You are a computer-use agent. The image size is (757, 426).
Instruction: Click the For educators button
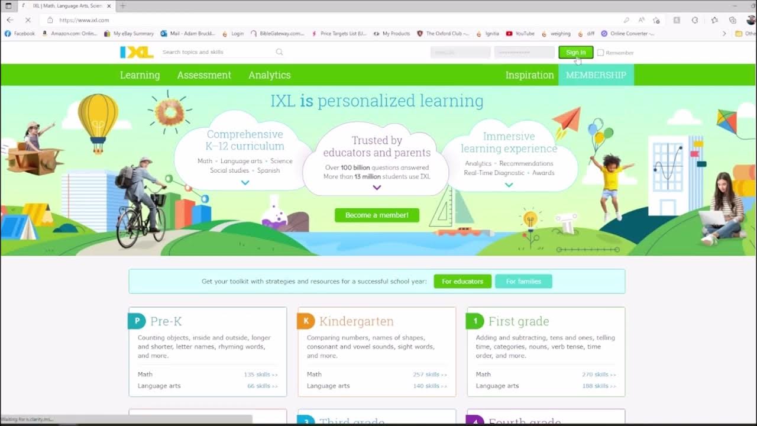[x=462, y=282]
